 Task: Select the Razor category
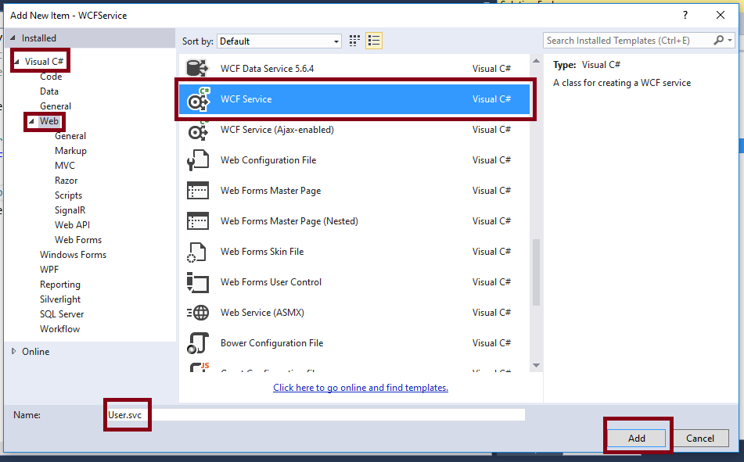pyautogui.click(x=66, y=181)
